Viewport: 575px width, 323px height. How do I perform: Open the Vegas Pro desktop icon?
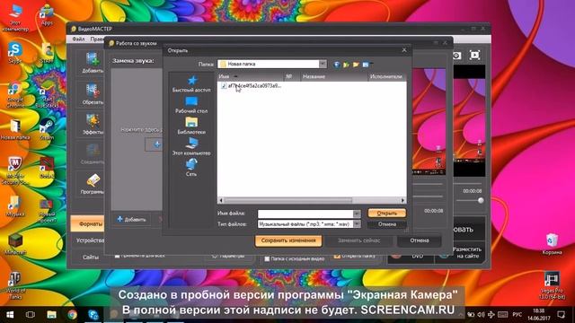[x=552, y=285]
